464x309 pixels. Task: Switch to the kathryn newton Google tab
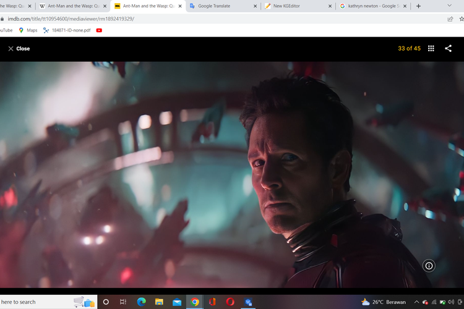tap(368, 6)
